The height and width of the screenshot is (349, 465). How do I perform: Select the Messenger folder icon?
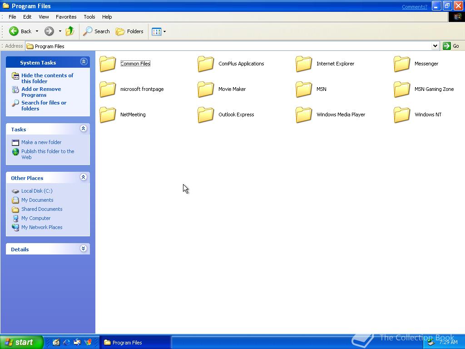point(402,64)
